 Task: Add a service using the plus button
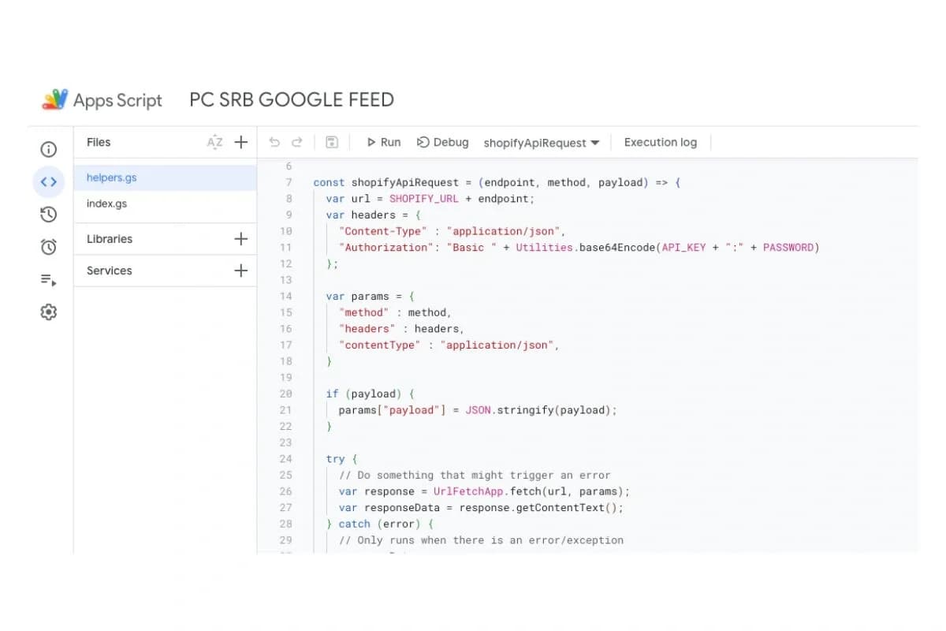tap(241, 271)
